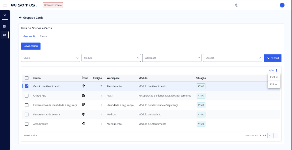This screenshot has width=292, height=150.
Task: Open the sidebar list view icon
Action: (x=4, y=26)
